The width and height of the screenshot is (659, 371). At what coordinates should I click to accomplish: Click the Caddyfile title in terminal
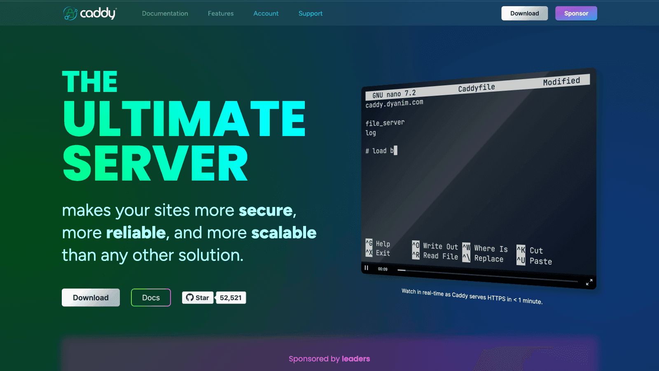[x=476, y=88]
